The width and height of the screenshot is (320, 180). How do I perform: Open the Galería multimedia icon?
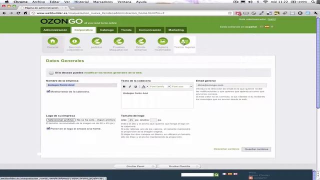(x=162, y=41)
